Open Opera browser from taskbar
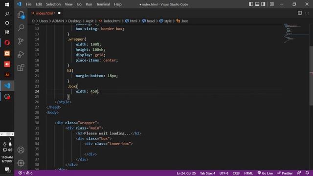The height and width of the screenshot is (176, 313). click(7, 43)
